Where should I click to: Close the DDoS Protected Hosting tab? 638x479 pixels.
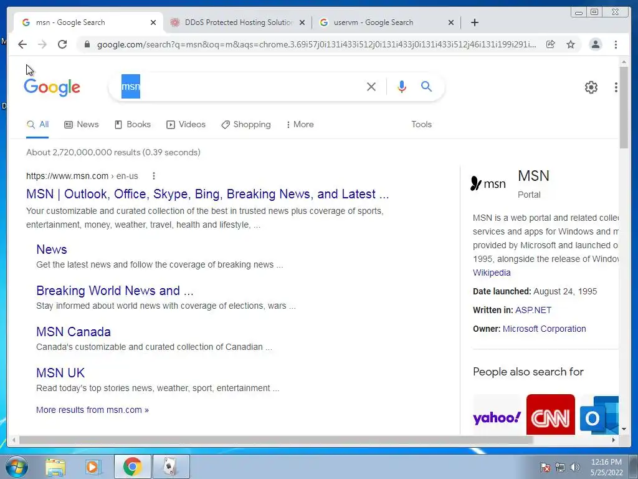(x=302, y=22)
